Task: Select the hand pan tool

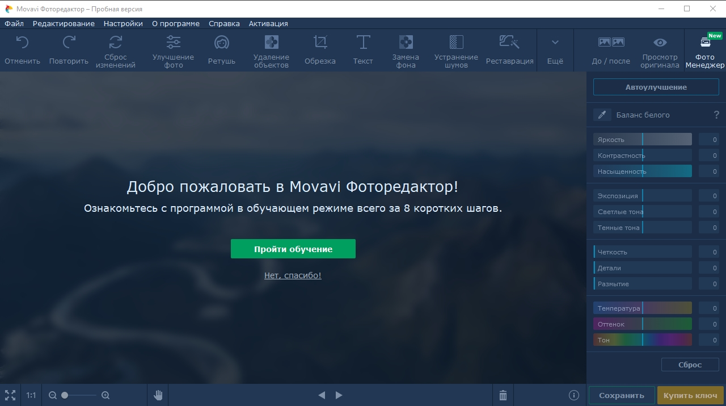Action: point(158,395)
